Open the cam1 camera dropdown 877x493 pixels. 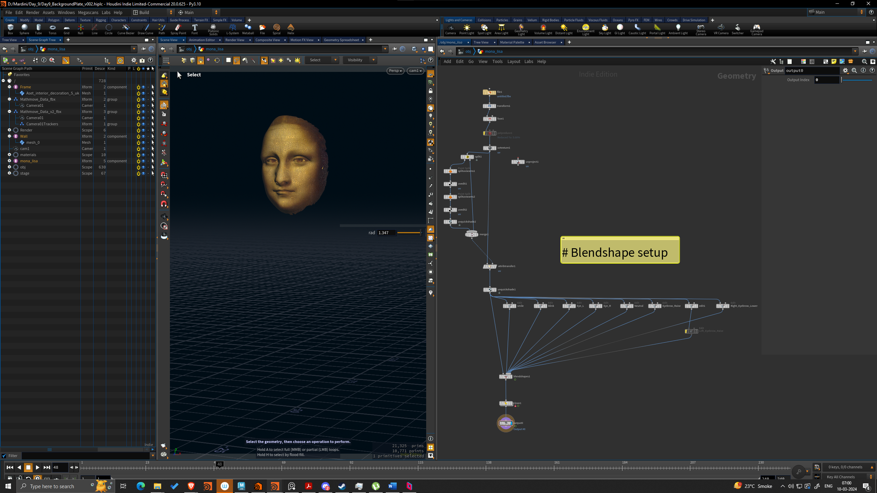[x=415, y=71]
